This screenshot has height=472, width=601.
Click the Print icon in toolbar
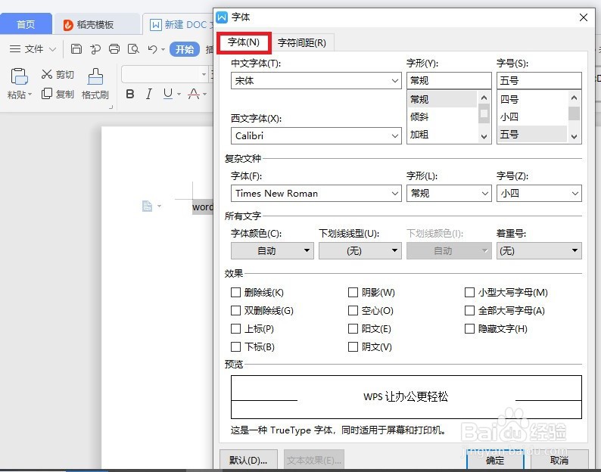[x=114, y=48]
